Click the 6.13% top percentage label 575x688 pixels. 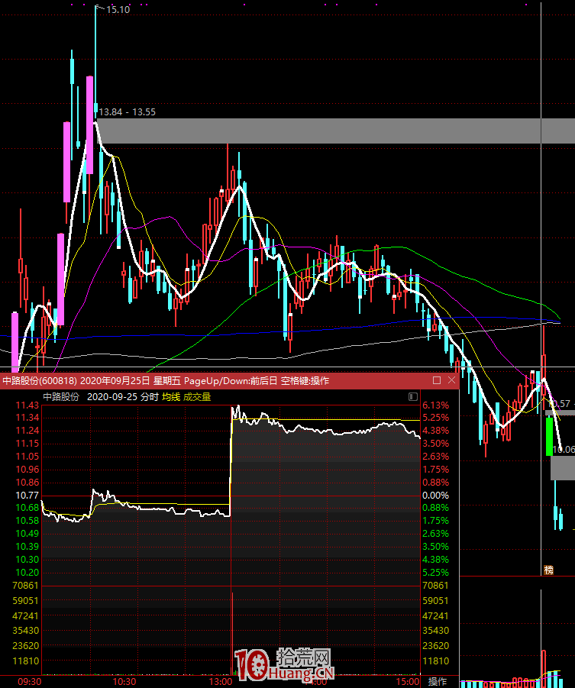(x=434, y=405)
